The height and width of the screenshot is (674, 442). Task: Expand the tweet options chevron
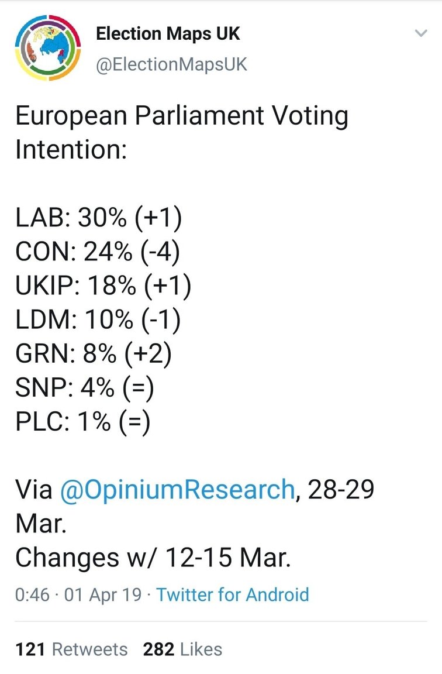422,33
